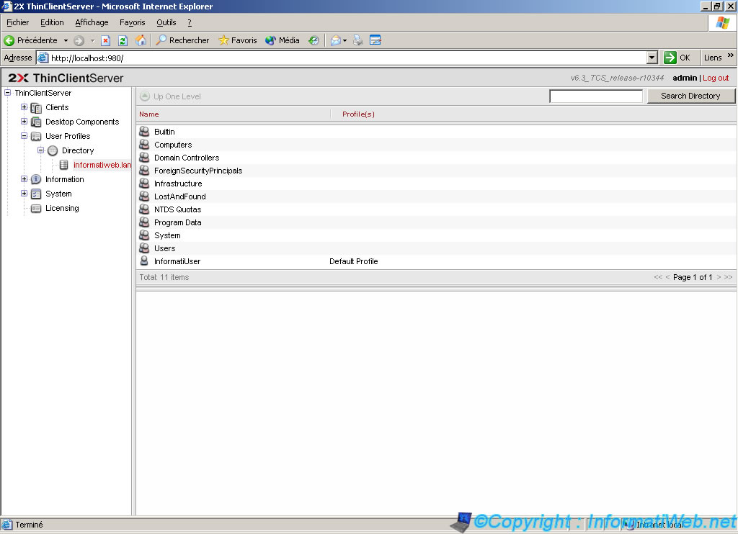Click the home icon in the browser toolbar

click(x=141, y=40)
